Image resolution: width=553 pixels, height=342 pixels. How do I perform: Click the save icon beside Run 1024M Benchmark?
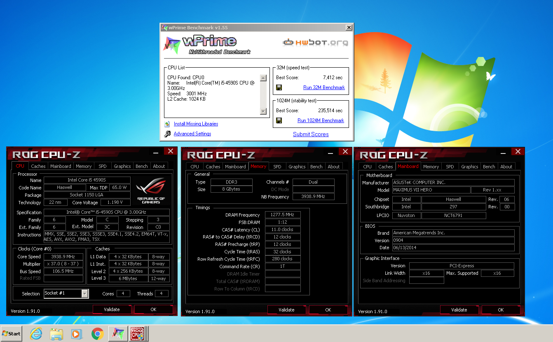tap(279, 120)
